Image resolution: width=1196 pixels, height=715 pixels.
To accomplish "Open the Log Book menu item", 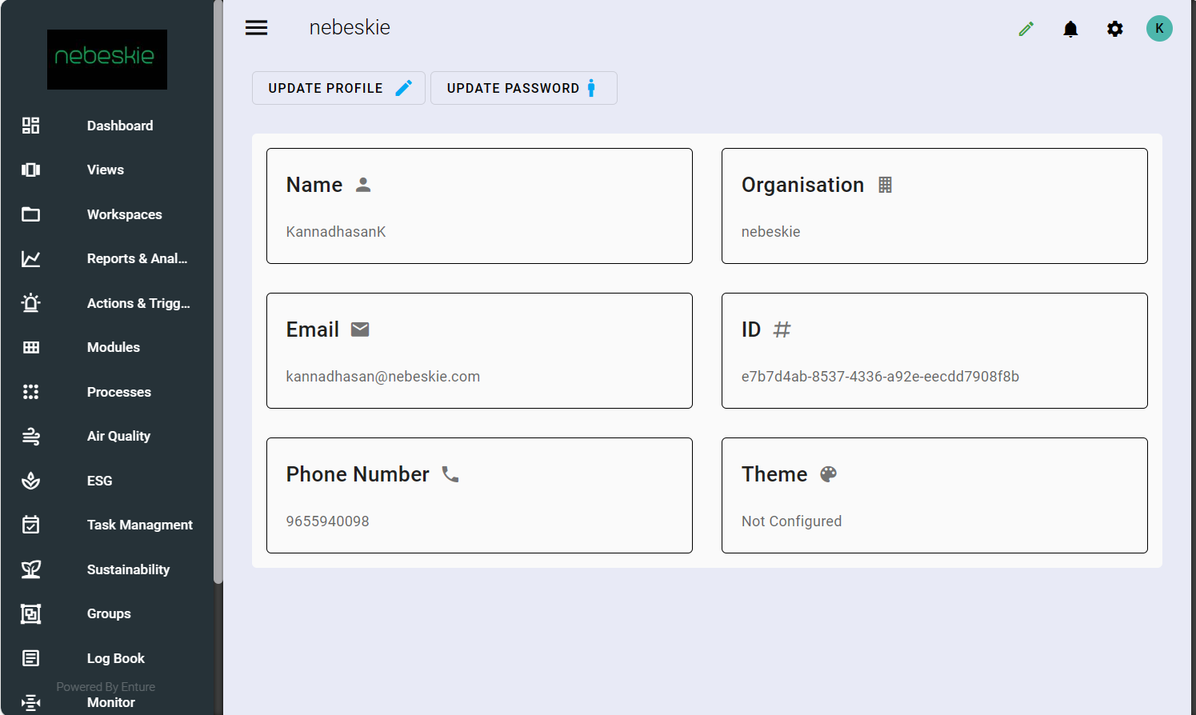I will [115, 658].
